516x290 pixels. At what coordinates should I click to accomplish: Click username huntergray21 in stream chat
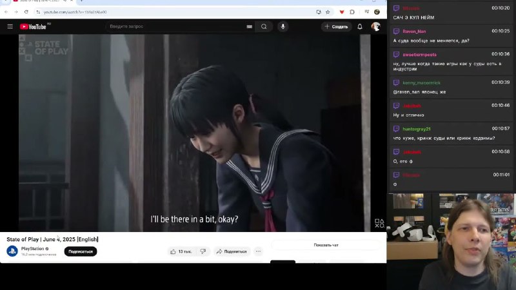[x=416, y=129]
